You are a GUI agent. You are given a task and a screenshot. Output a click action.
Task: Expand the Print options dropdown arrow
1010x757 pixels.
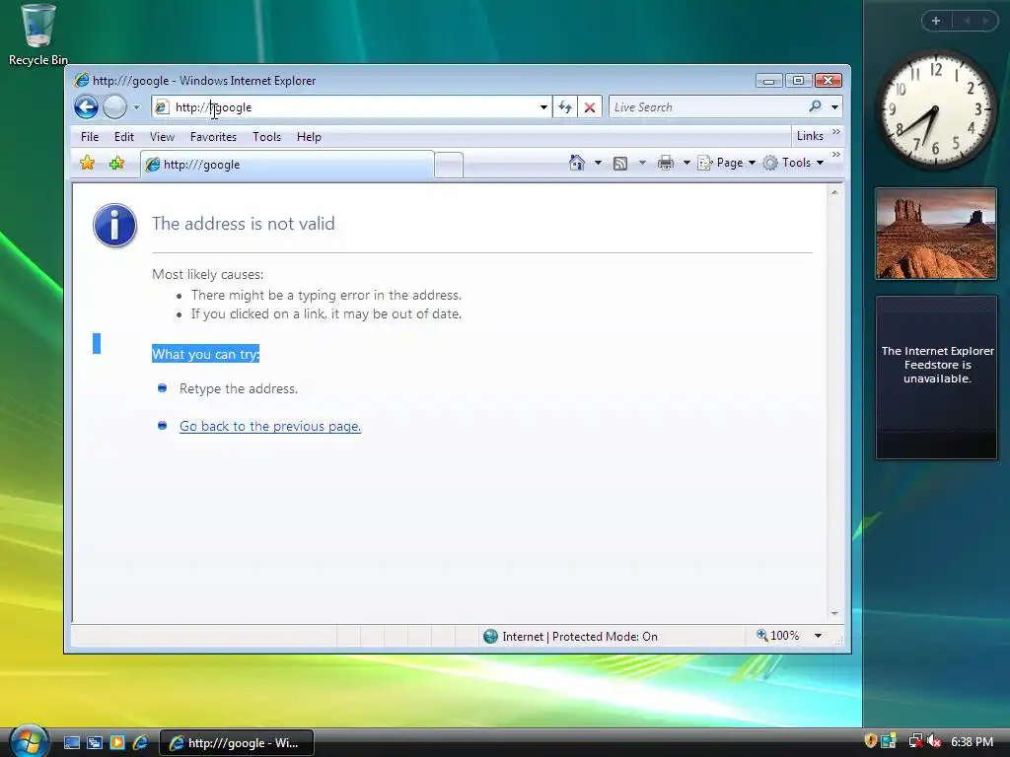pyautogui.click(x=686, y=163)
